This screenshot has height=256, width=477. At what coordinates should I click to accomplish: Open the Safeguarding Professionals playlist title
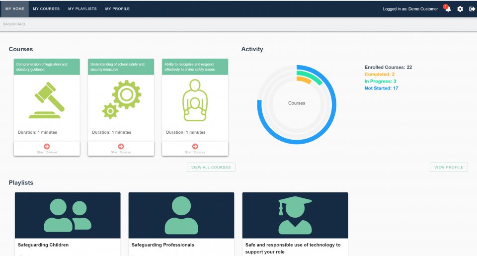[163, 245]
